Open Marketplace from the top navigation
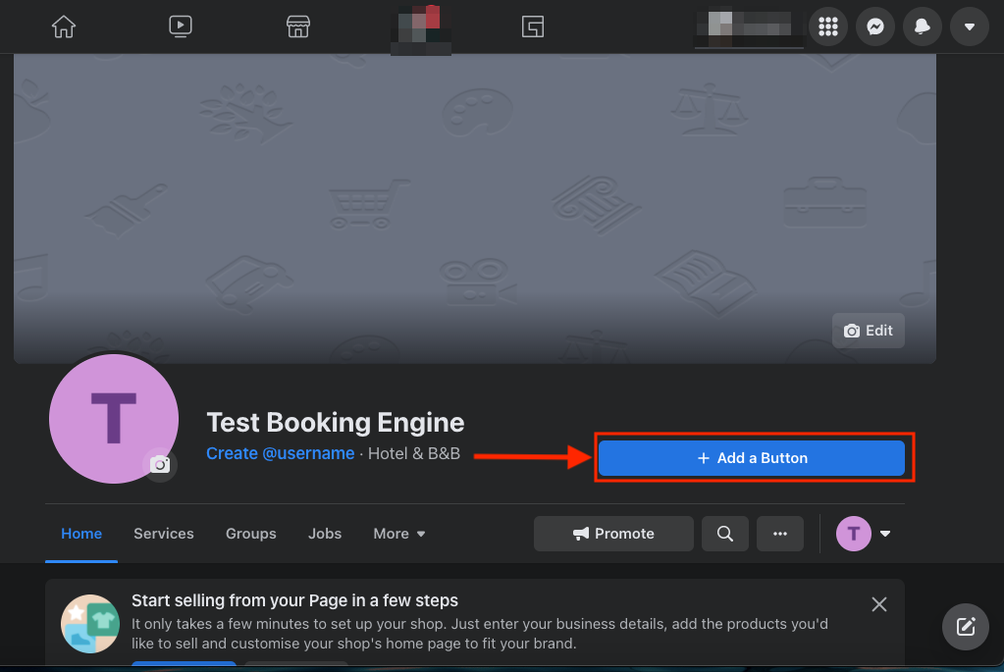 point(297,26)
